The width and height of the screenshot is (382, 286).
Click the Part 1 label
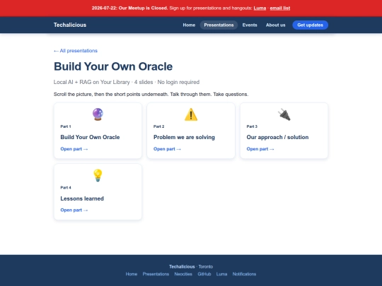[x=66, y=126]
